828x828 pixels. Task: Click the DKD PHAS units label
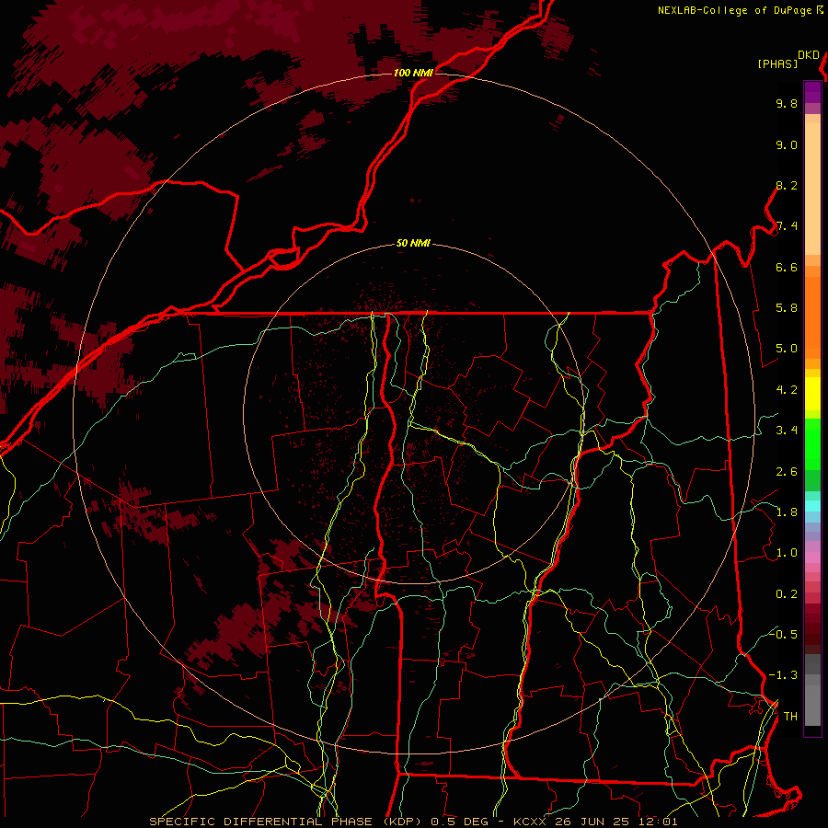[788, 60]
